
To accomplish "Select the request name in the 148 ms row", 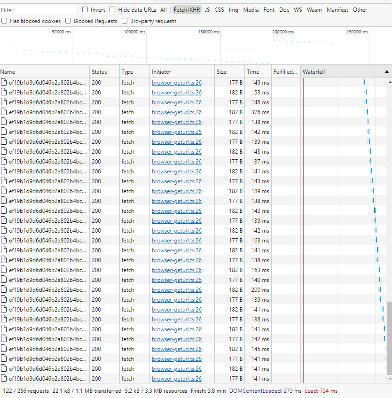I will [x=47, y=102].
